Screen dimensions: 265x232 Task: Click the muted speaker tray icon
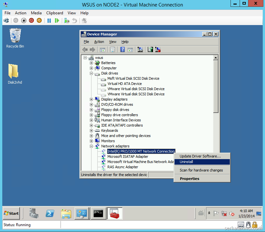coord(232,214)
